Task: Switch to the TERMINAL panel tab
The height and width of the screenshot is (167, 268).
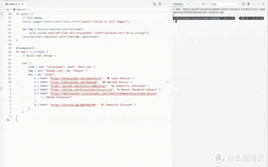Action: pos(178,4)
